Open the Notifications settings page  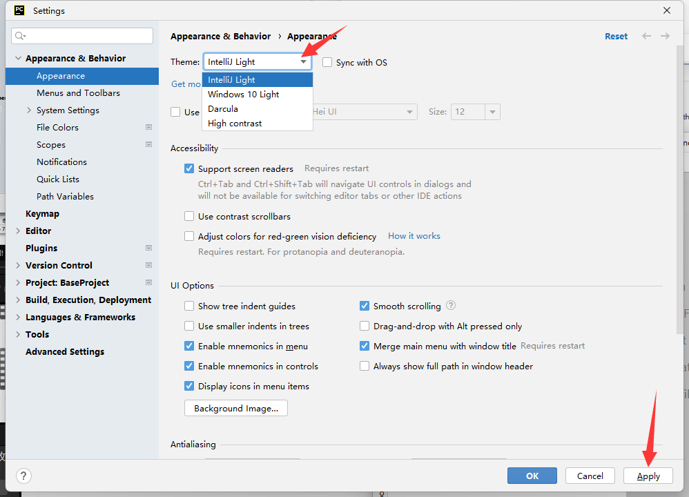point(61,162)
